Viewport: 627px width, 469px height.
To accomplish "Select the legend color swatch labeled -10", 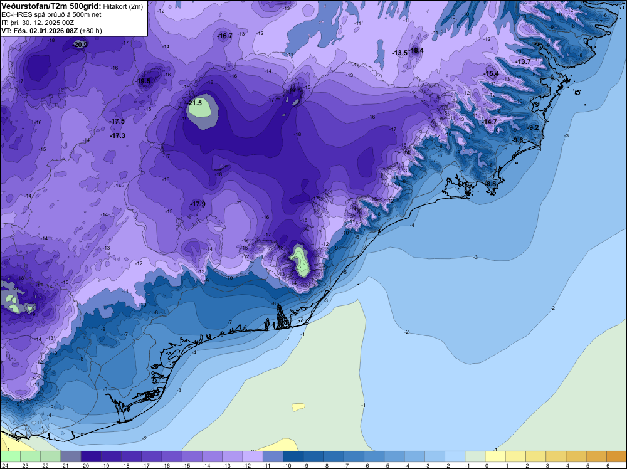I will coord(293,456).
